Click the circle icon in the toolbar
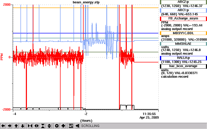Screen dimensions: 207x129 coord(57,126)
